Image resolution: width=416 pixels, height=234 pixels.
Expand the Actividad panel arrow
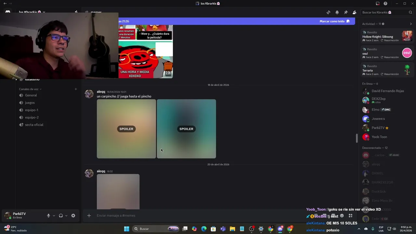(411, 24)
